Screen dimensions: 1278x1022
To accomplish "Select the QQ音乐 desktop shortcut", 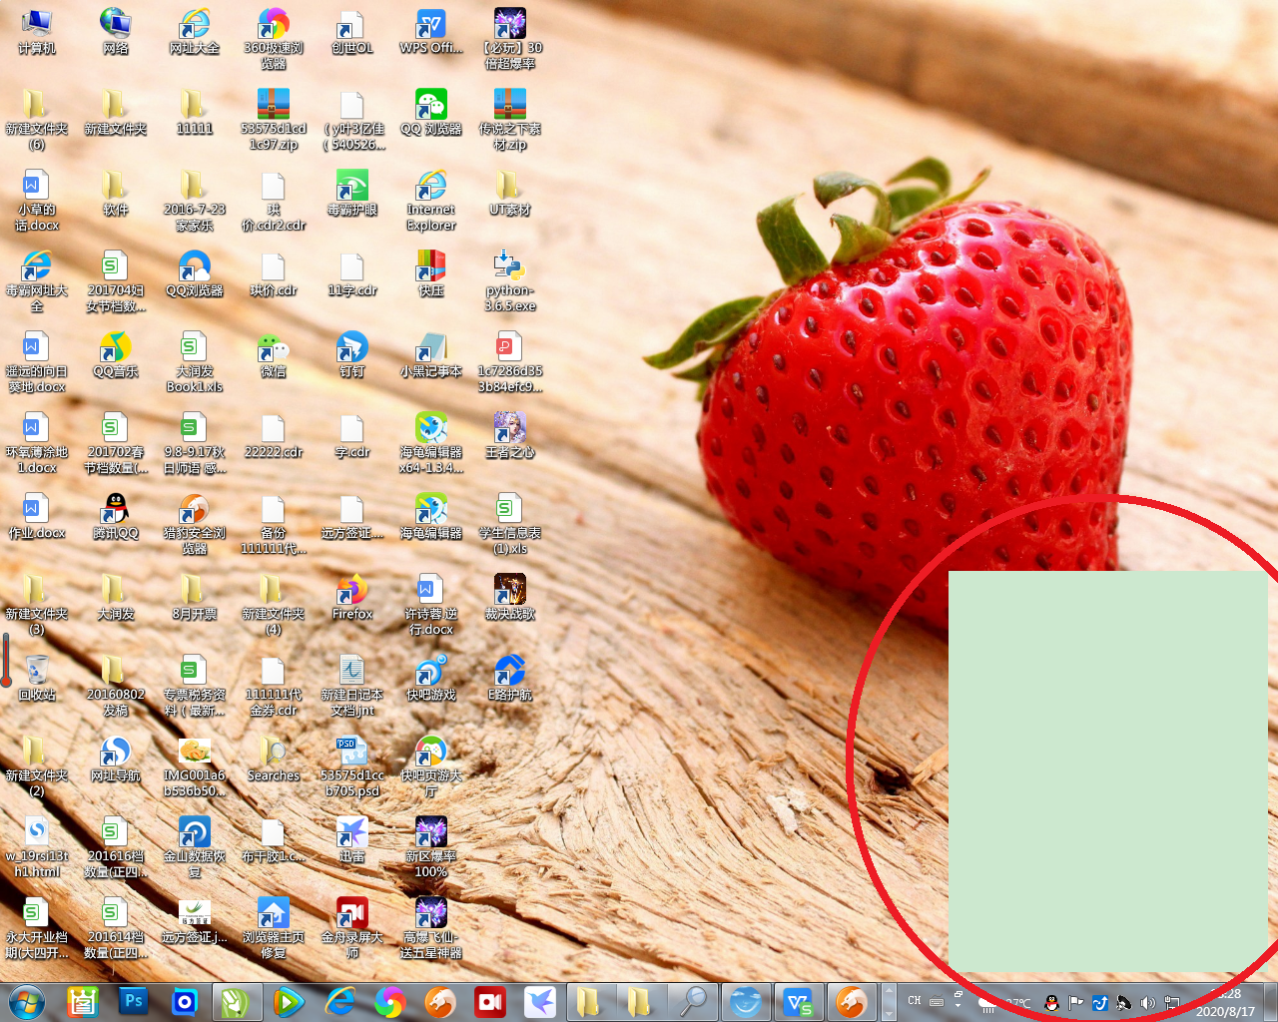I will (116, 355).
